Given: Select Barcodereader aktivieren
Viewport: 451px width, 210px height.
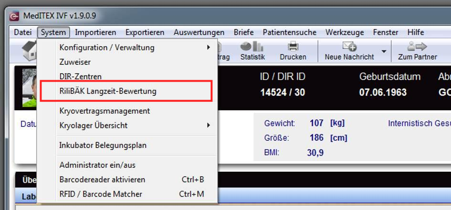Looking at the screenshot, I should click(x=127, y=180).
